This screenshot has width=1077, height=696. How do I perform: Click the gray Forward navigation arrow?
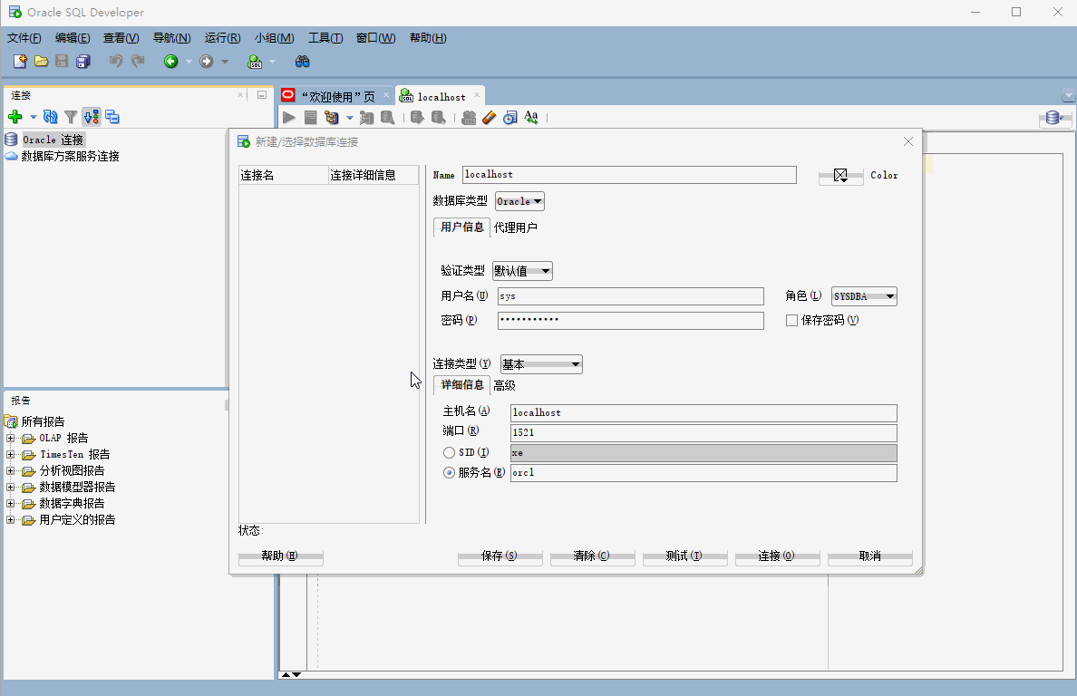(x=206, y=61)
